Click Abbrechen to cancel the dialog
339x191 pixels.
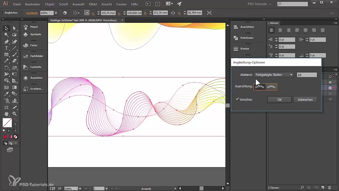coord(305,100)
